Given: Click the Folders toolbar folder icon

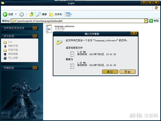Looking at the screenshot, I should (x=52, y=15).
